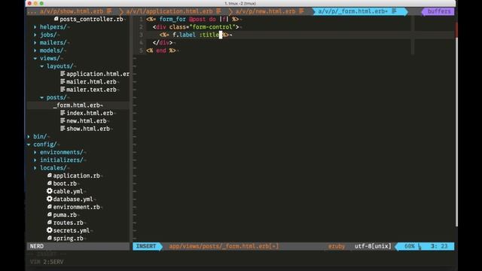The image size is (482, 271).
Task: Select _form.html.erb in the posts folder
Action: pyautogui.click(x=77, y=105)
